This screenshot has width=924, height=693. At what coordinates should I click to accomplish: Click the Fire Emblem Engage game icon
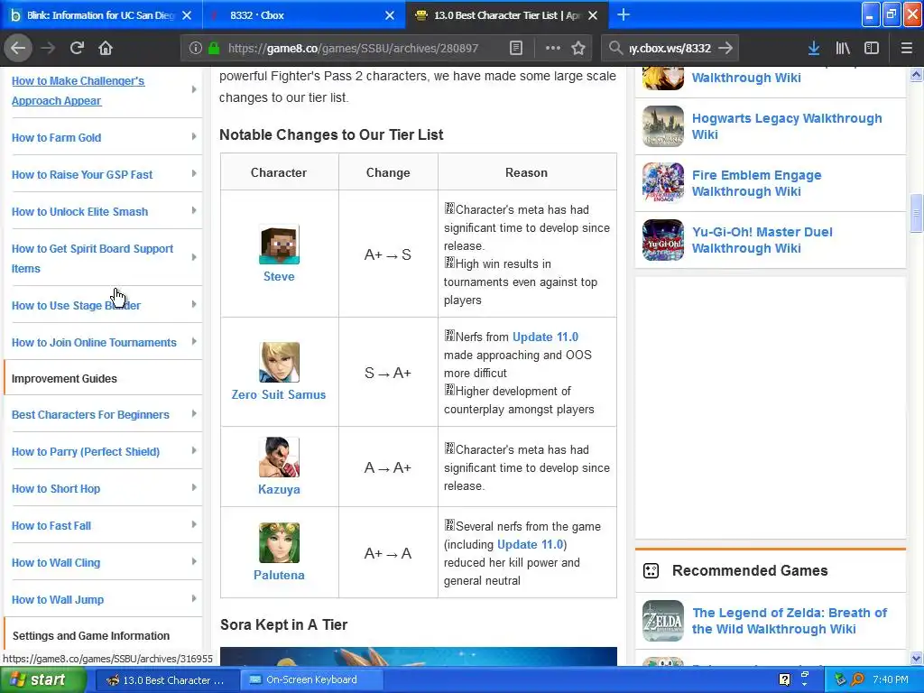point(663,182)
